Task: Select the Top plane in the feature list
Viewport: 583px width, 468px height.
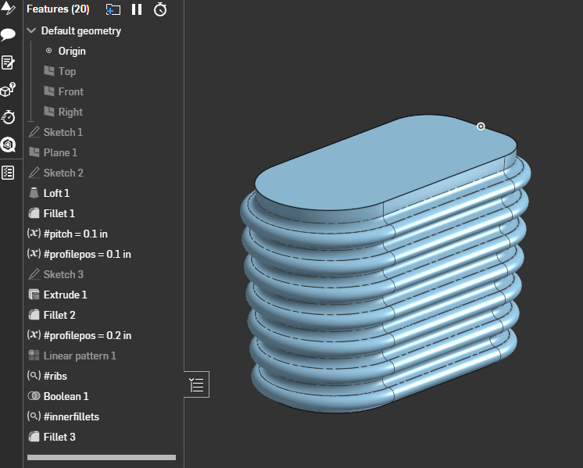Action: 67,71
